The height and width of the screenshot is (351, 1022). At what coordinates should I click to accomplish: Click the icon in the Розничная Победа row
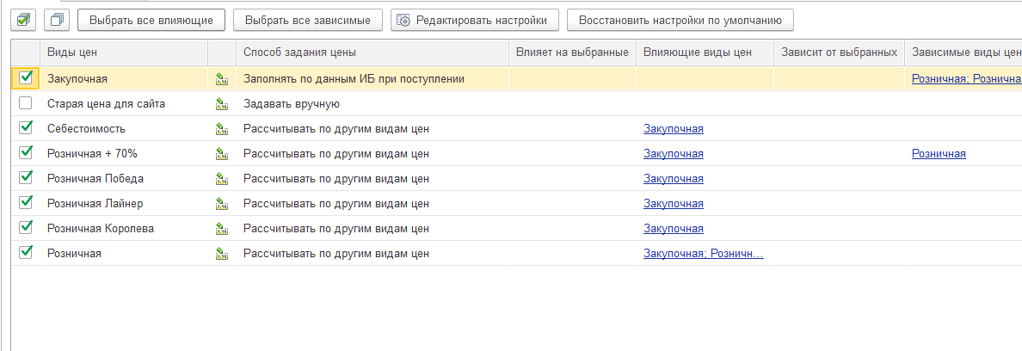point(222,179)
